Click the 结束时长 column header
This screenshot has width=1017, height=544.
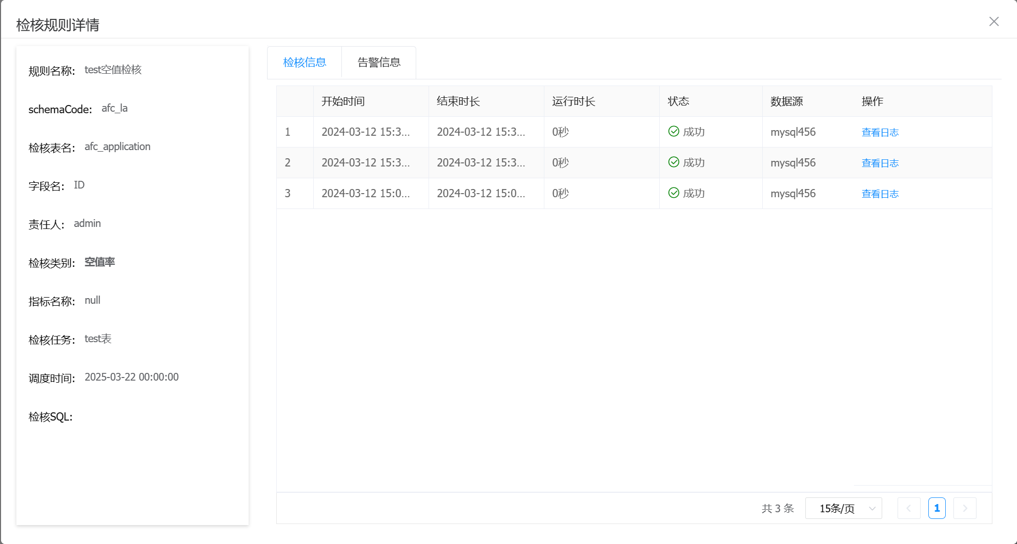tap(458, 101)
